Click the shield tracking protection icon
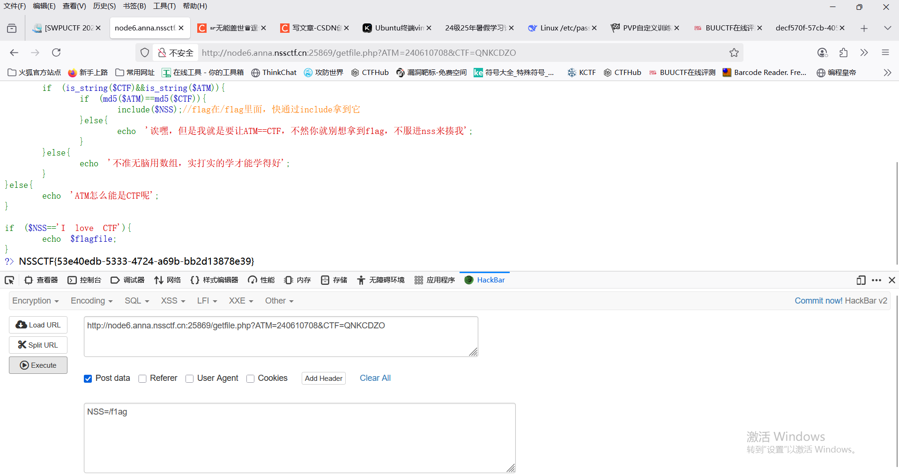This screenshot has width=899, height=475. pos(145,52)
